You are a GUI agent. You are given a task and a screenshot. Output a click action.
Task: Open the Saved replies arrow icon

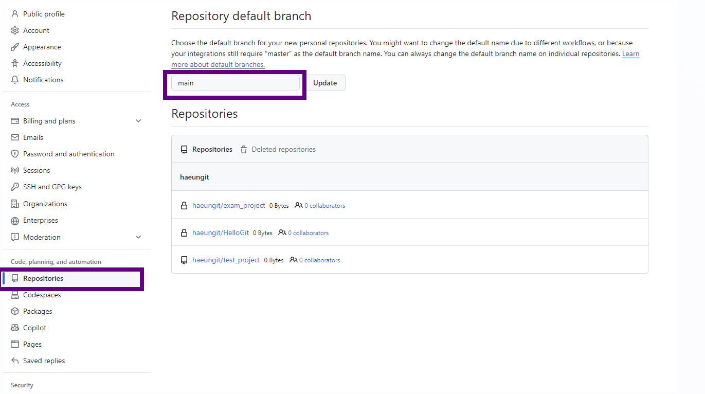pyautogui.click(x=15, y=361)
